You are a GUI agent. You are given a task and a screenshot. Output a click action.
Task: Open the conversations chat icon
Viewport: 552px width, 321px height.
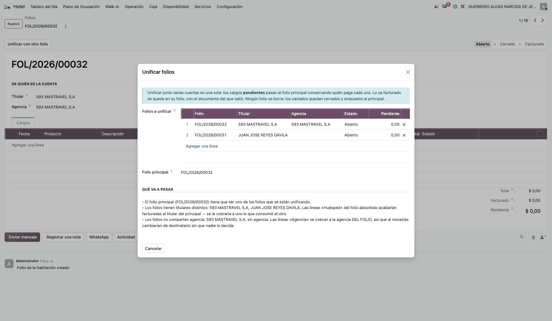pos(445,6)
